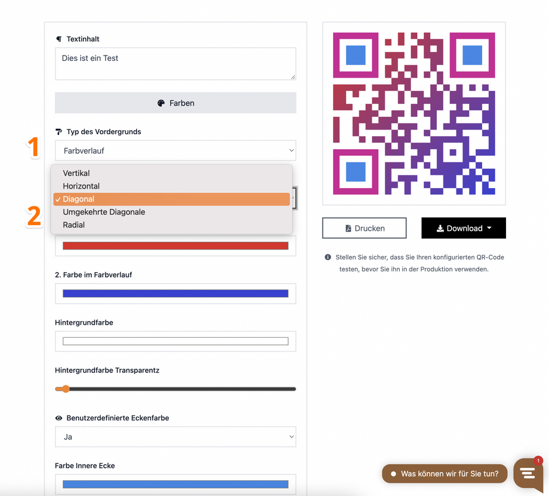Open the chat widget icon
Viewport: 549px width, 496px height.
pyautogui.click(x=528, y=473)
